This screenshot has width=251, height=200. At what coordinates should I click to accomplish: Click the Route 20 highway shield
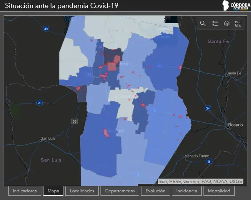[x=39, y=103]
